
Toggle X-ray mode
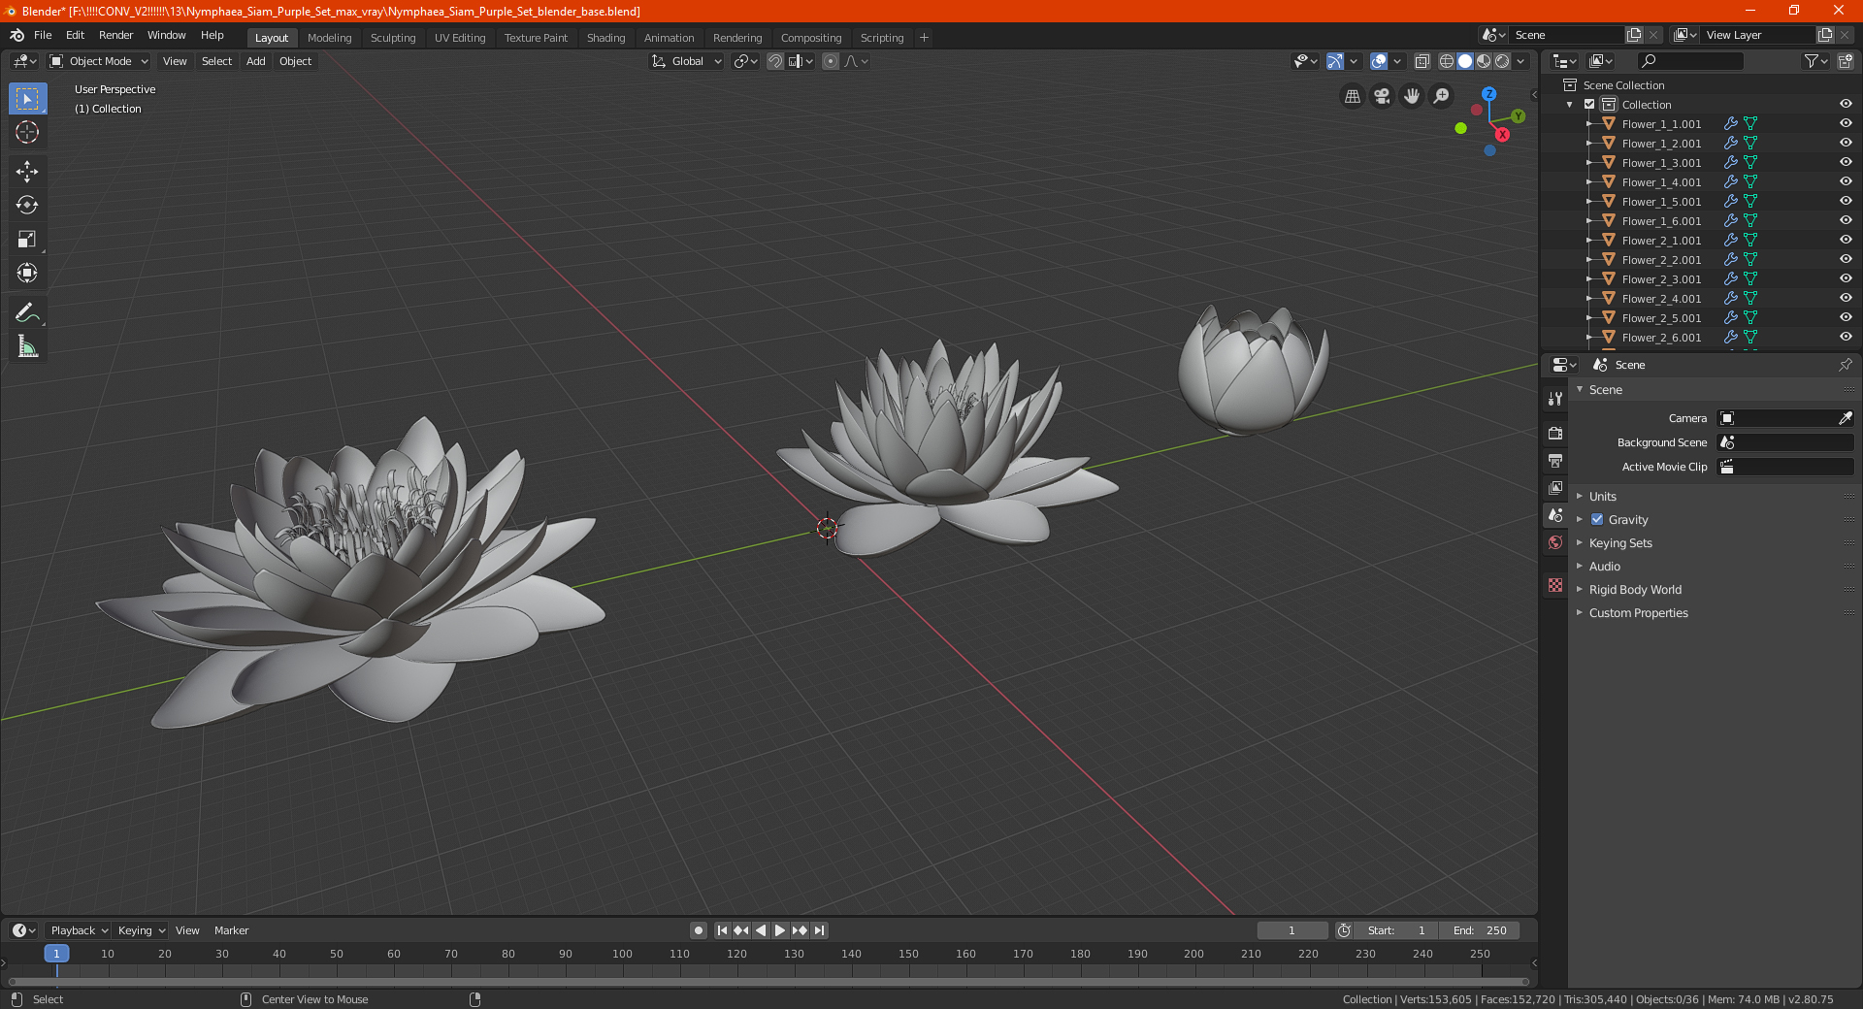coord(1422,61)
